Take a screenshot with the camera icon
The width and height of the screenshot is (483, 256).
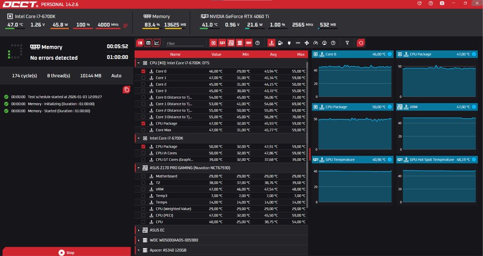[x=442, y=3]
